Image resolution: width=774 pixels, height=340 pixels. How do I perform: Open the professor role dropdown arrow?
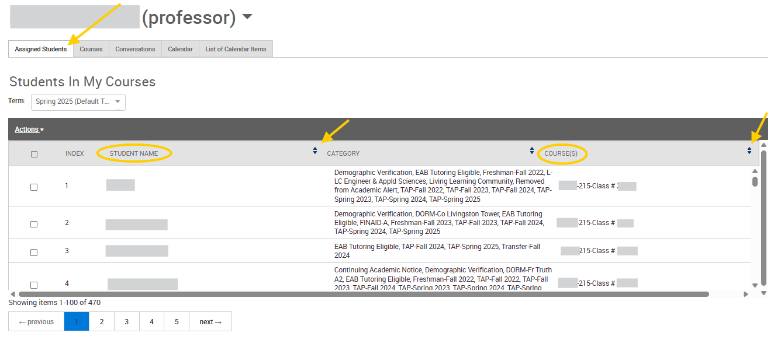click(x=247, y=17)
